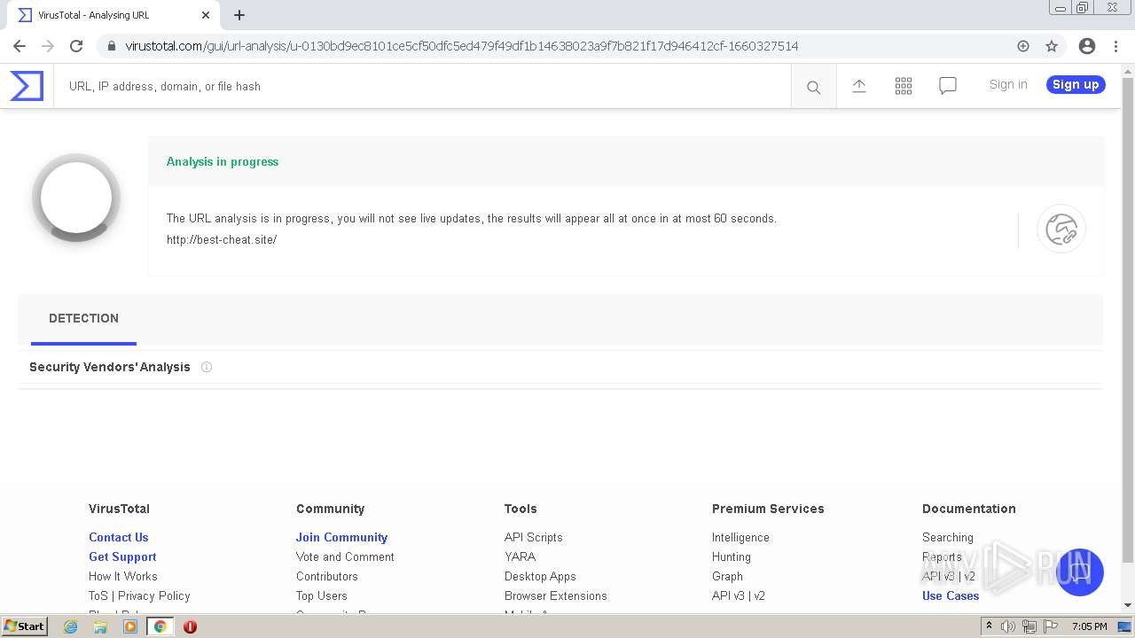Click the volume tray icon
Viewport: 1135px width, 638px height.
pyautogui.click(x=1008, y=626)
